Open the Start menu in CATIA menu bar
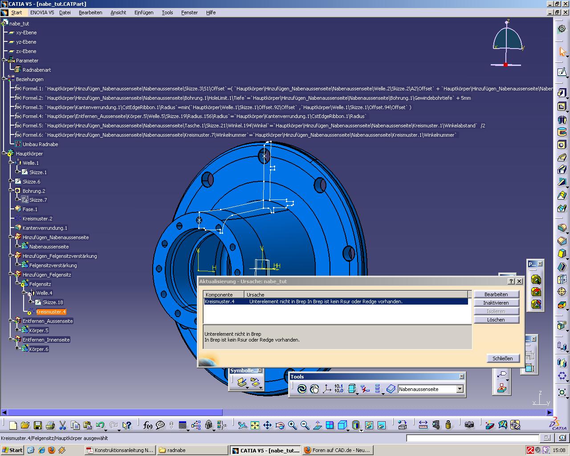 click(x=16, y=12)
